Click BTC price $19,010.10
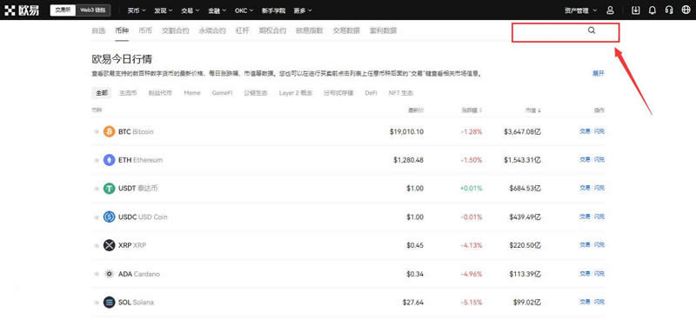The width and height of the screenshot is (696, 320). [x=406, y=132]
